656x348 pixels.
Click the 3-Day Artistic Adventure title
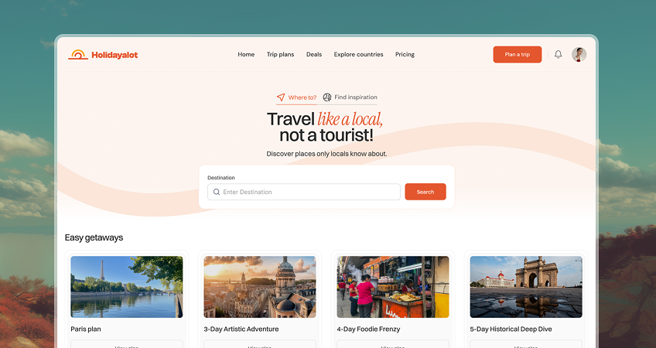[x=241, y=329]
